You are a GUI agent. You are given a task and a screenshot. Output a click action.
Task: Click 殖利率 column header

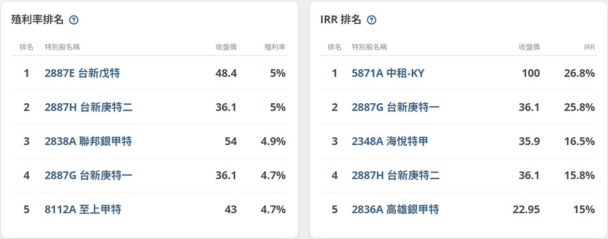click(275, 47)
